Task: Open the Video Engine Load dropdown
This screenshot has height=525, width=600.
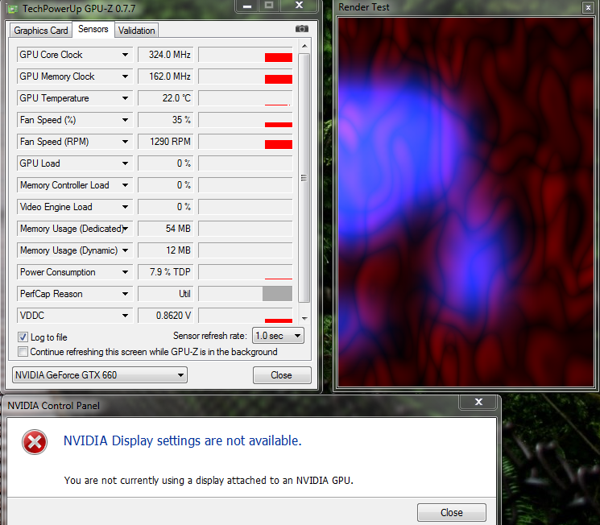Action: [x=125, y=207]
